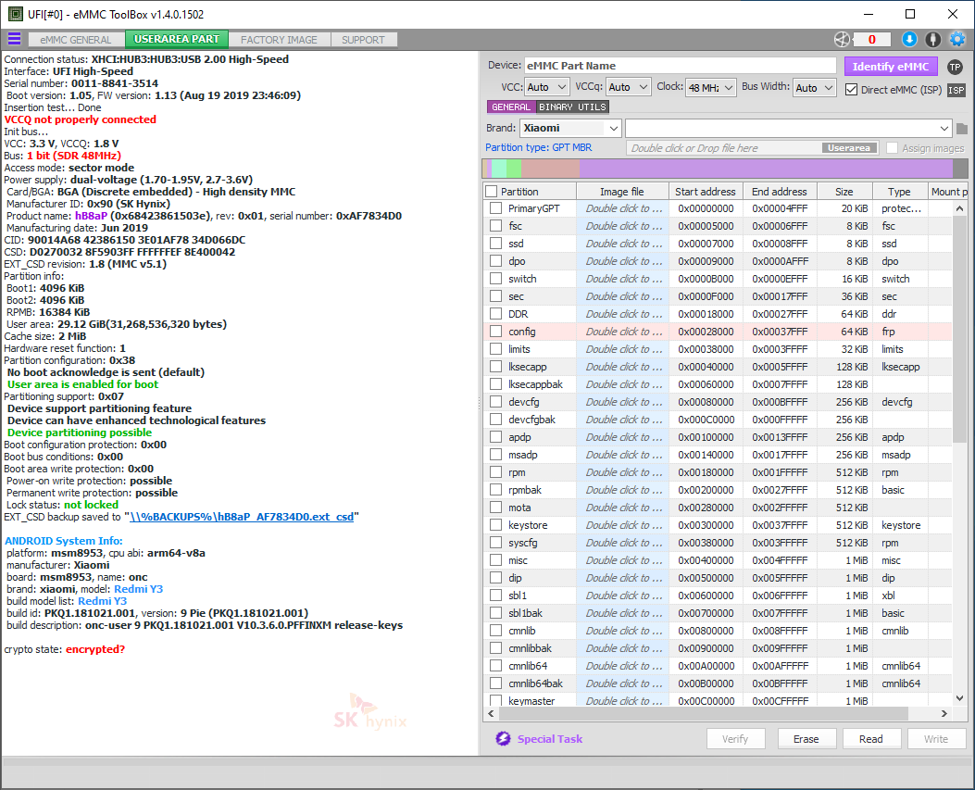This screenshot has width=975, height=790.
Task: Click the UFI application title icon
Action: point(15,14)
